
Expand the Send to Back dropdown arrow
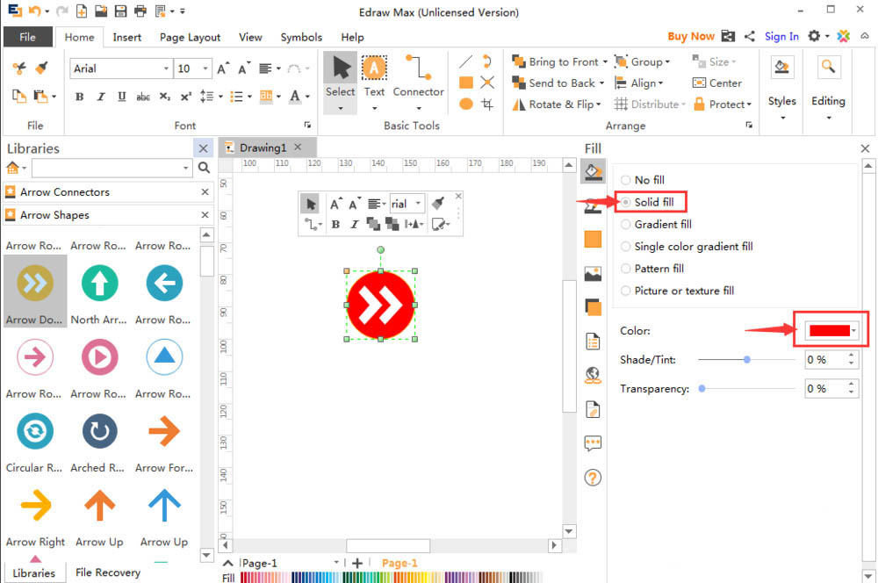coord(602,83)
